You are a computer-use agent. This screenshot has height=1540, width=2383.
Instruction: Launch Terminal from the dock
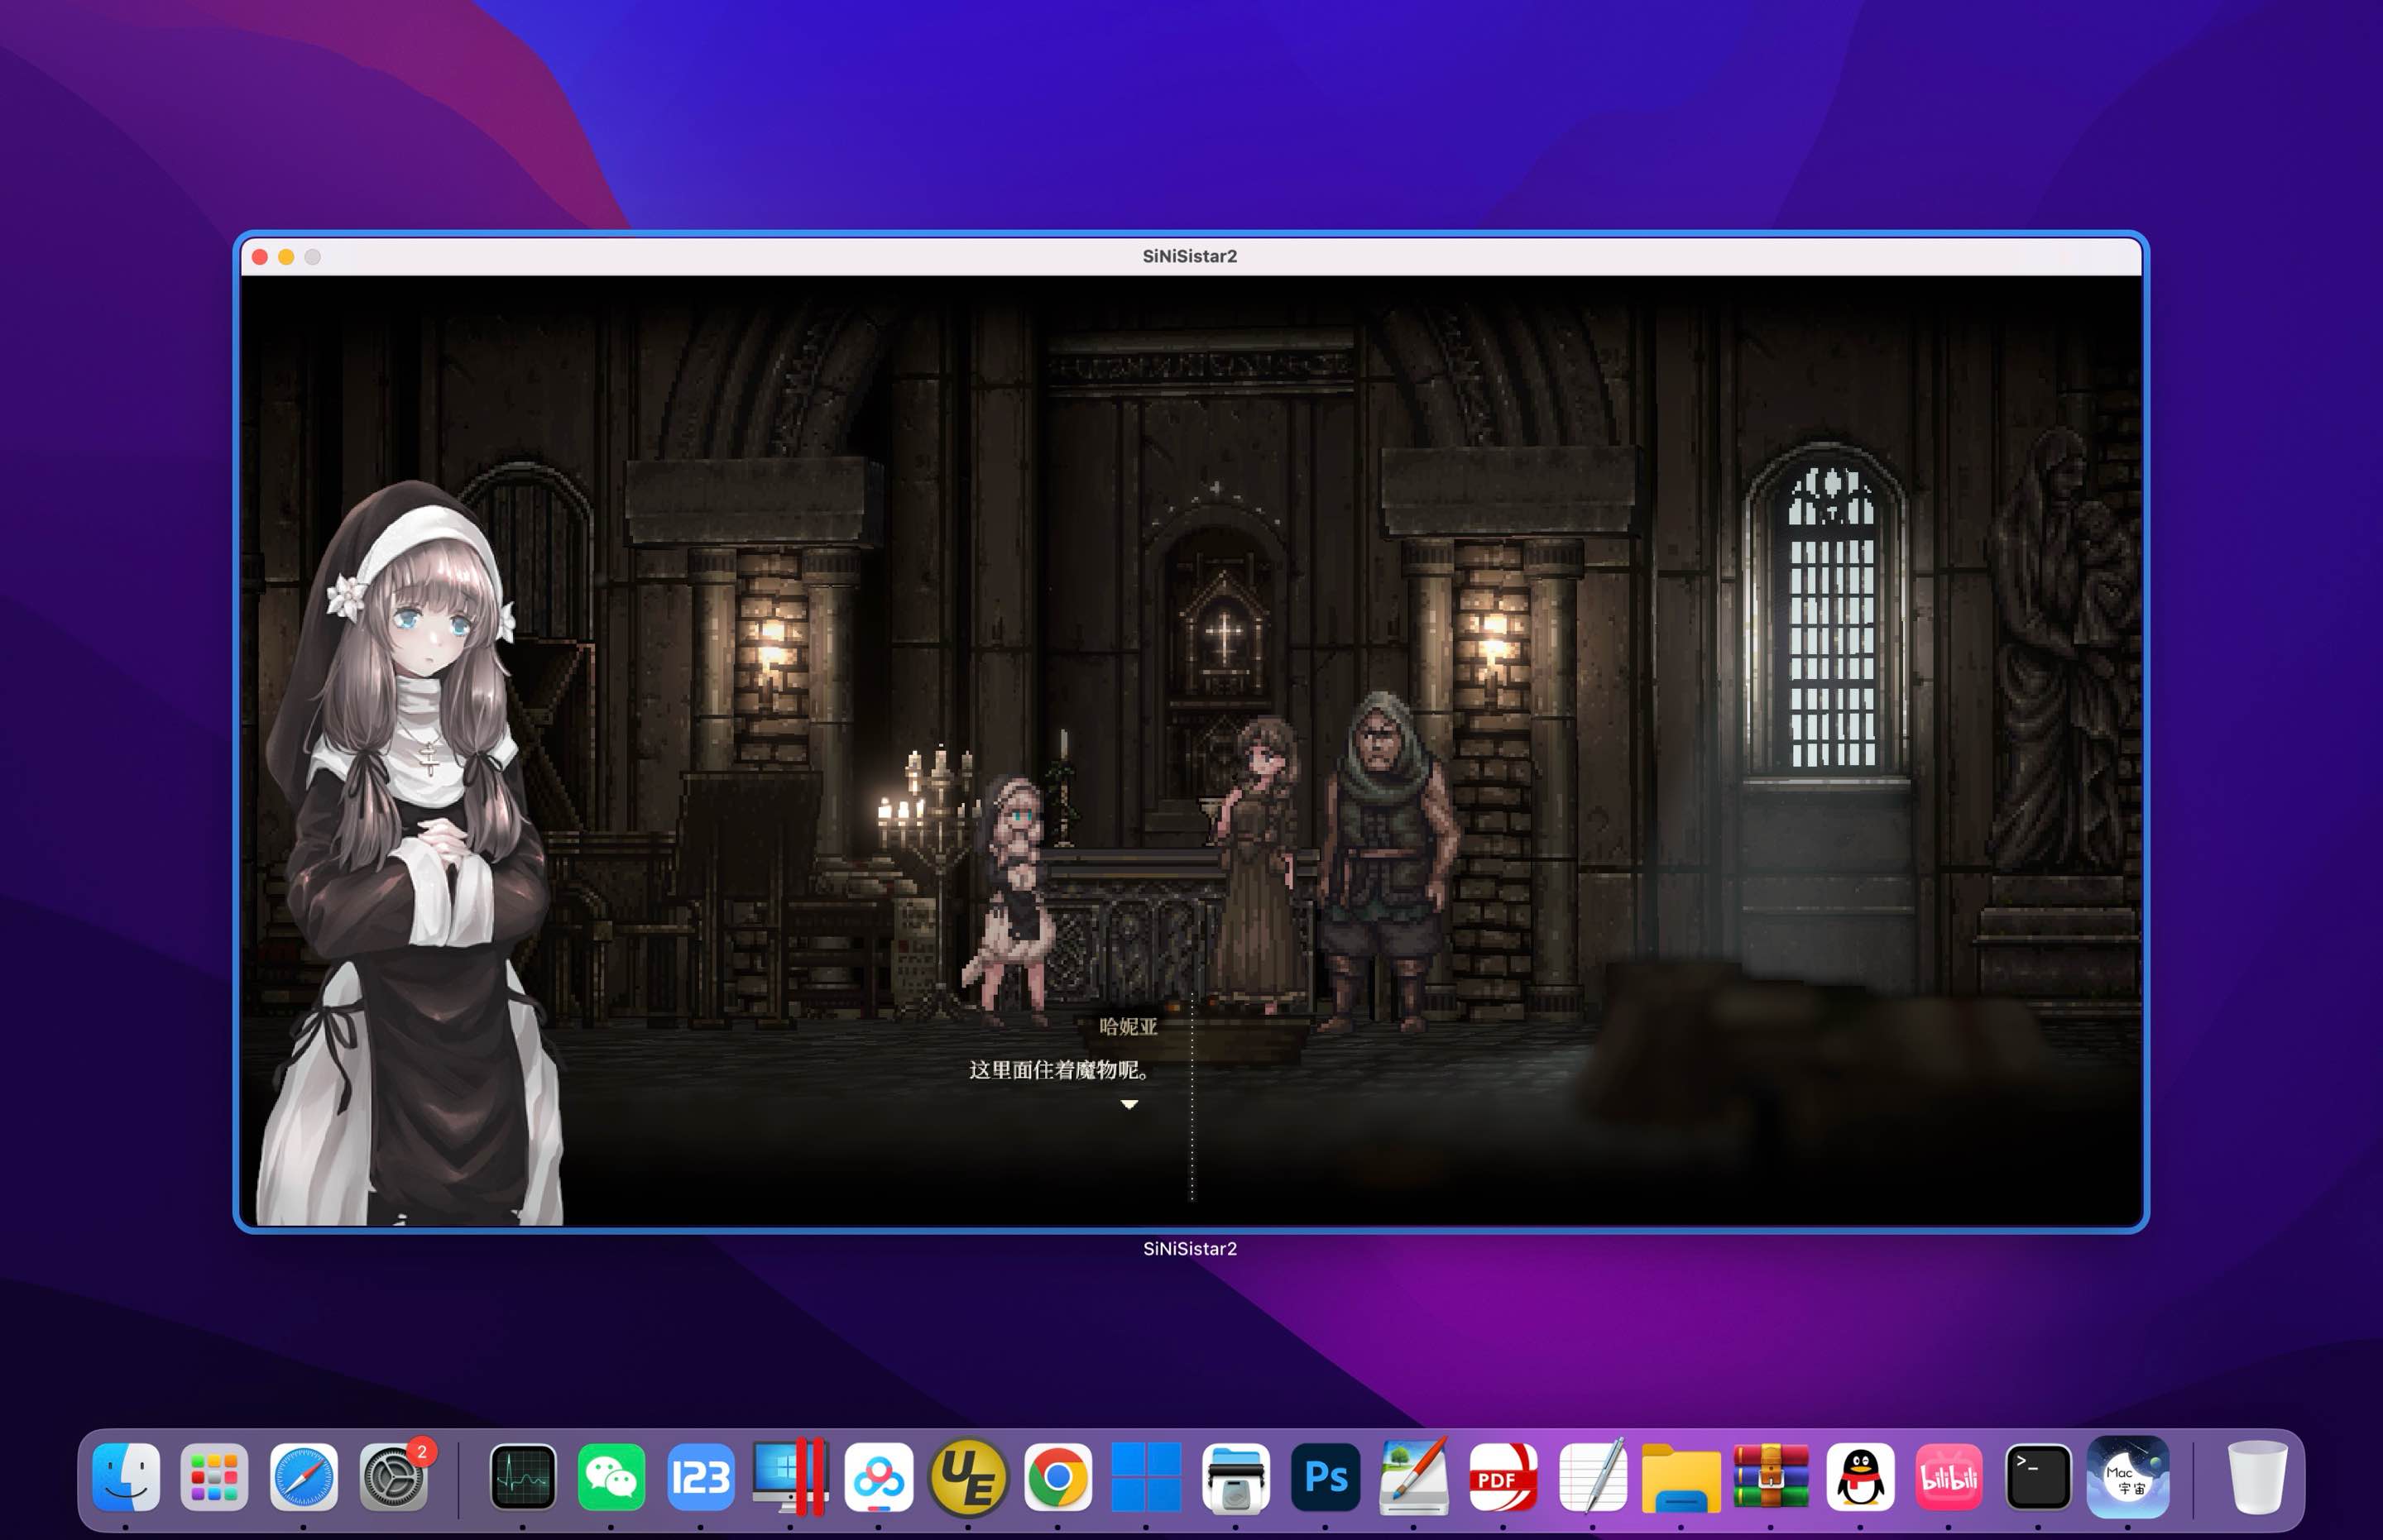click(2038, 1476)
